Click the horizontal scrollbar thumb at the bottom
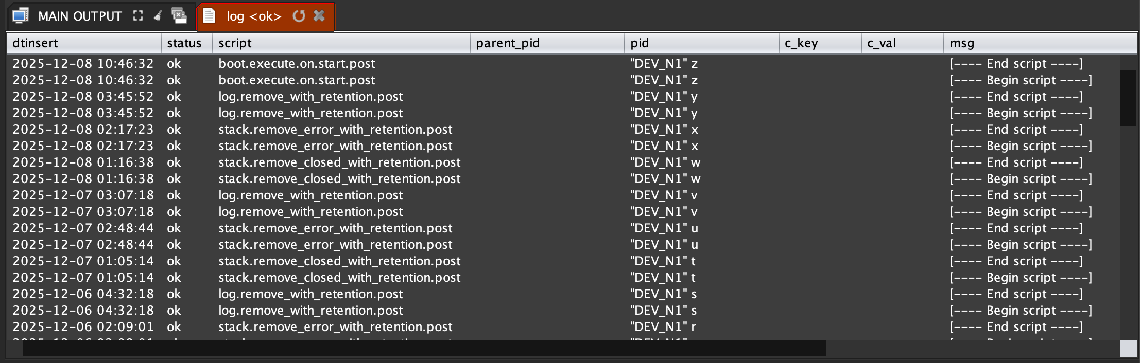Screen dimensions: 1140x363 coord(424,348)
